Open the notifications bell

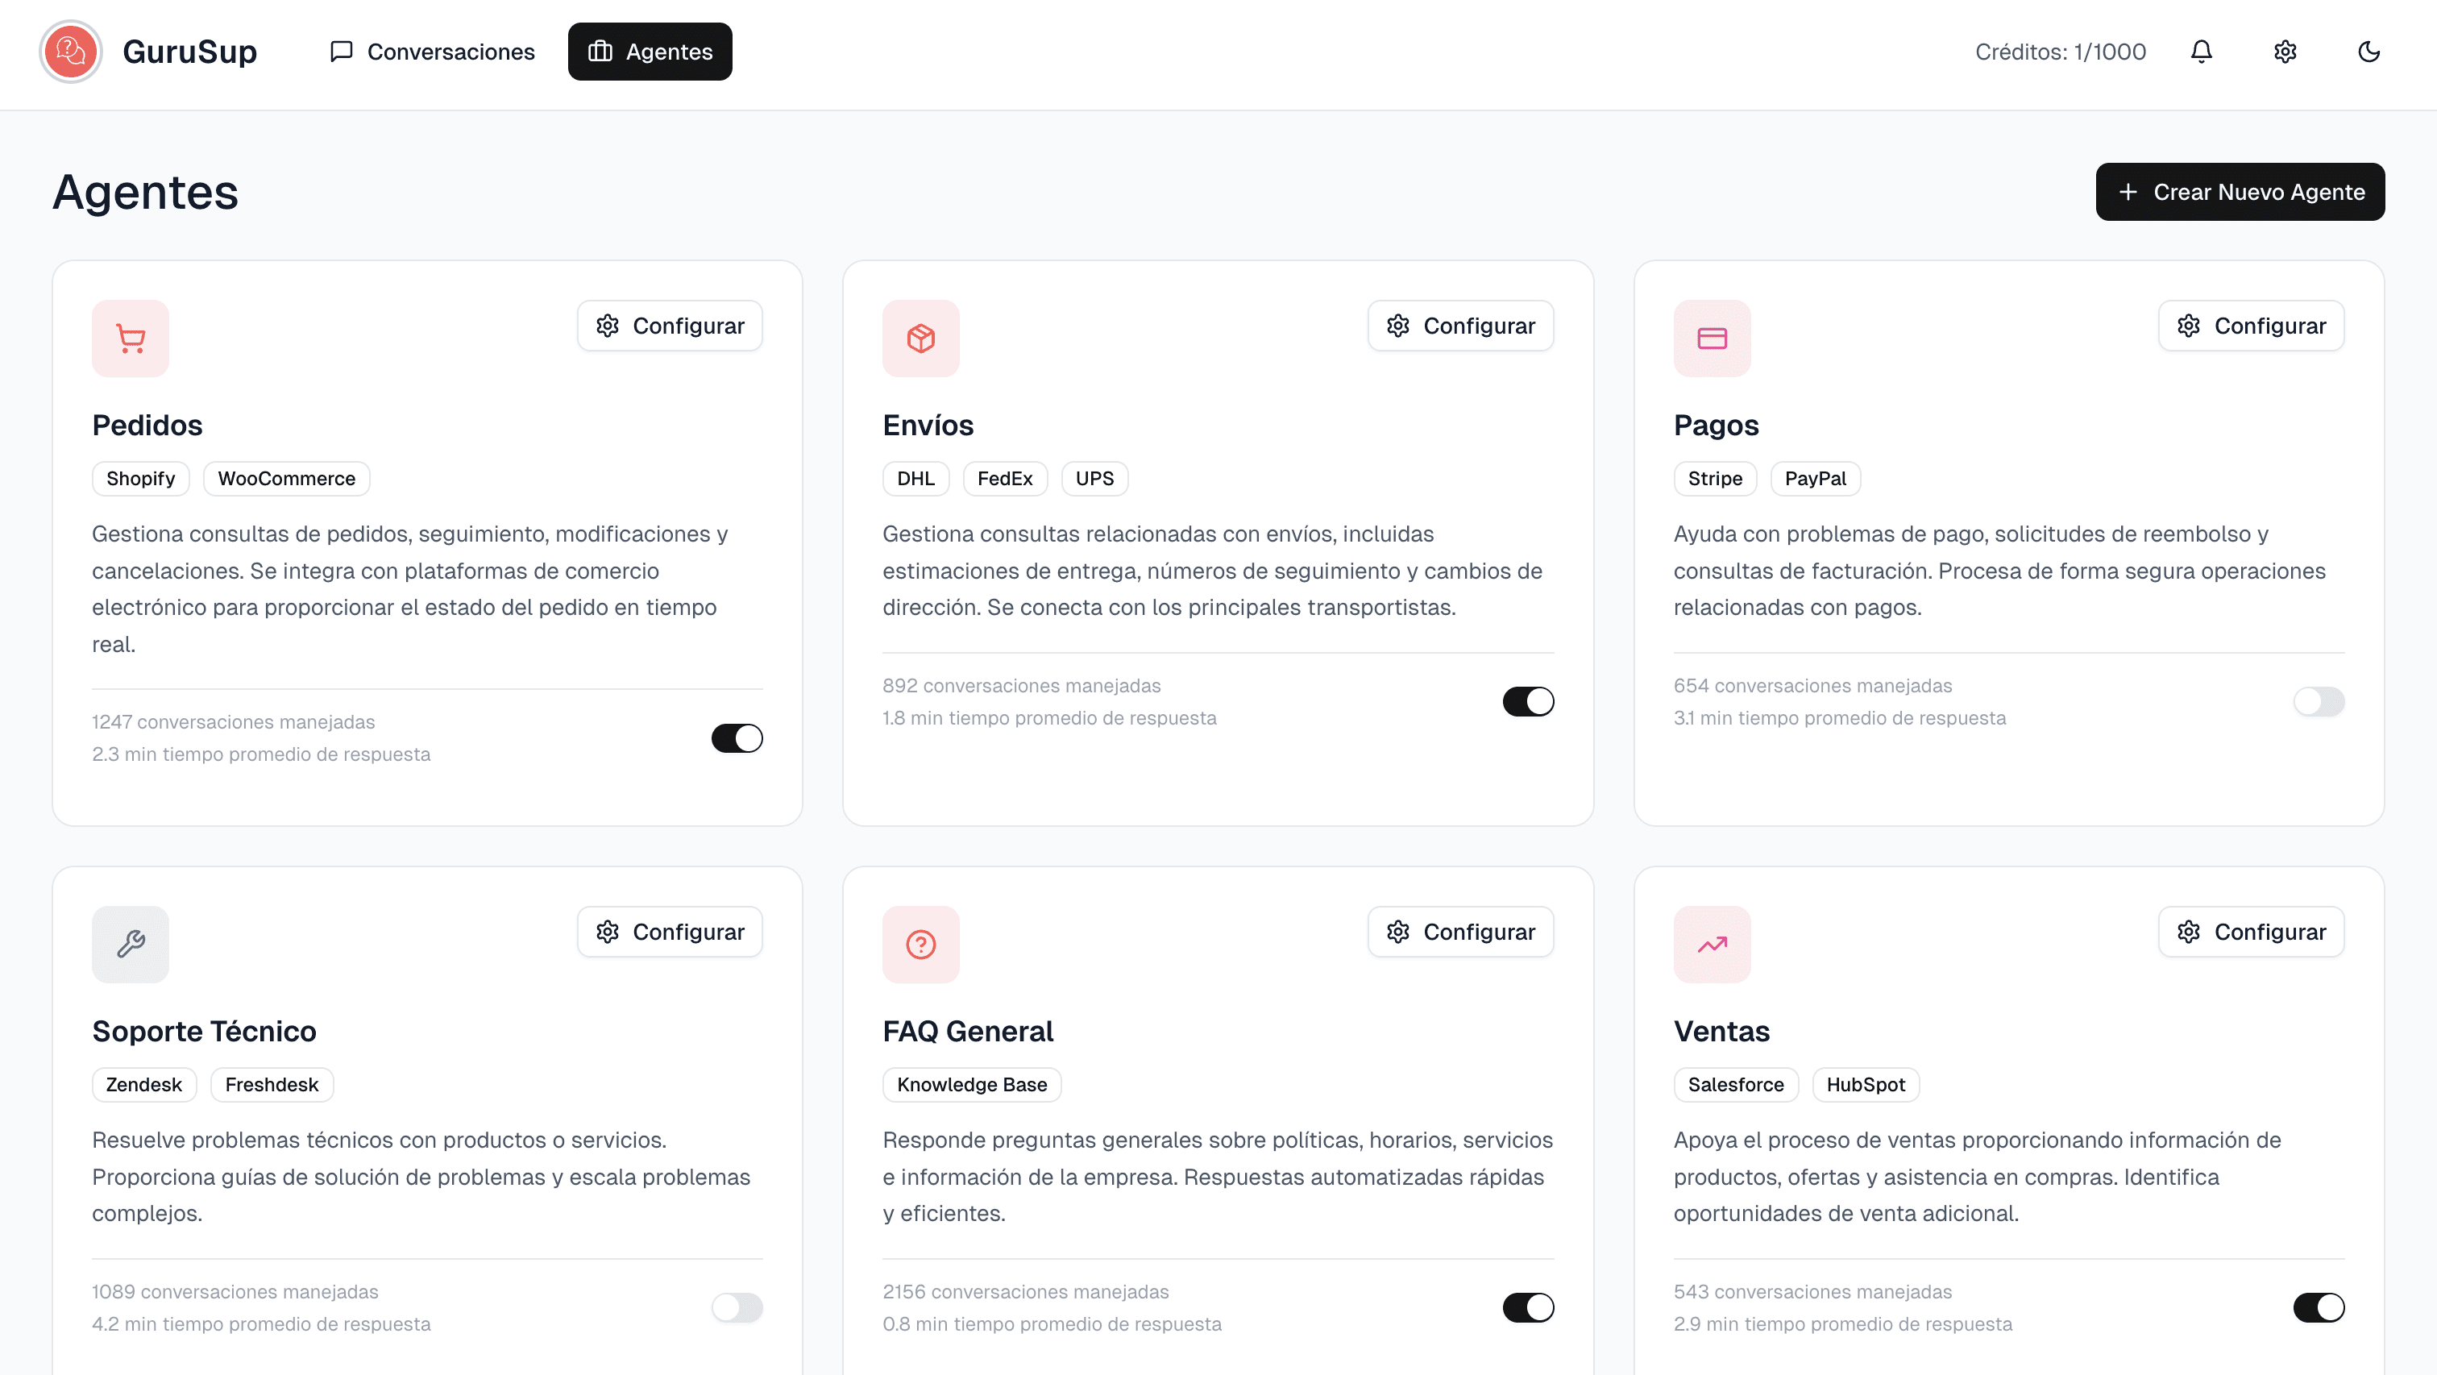tap(2202, 51)
